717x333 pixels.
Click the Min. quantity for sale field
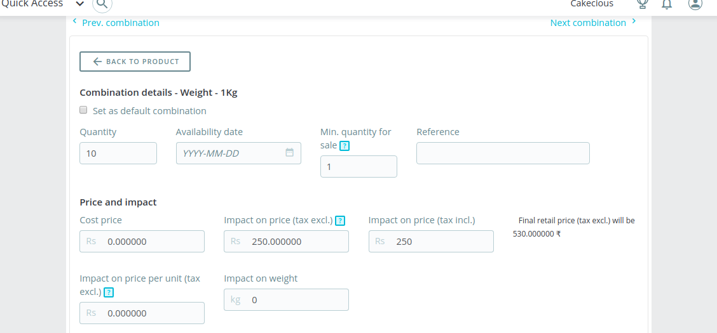358,167
